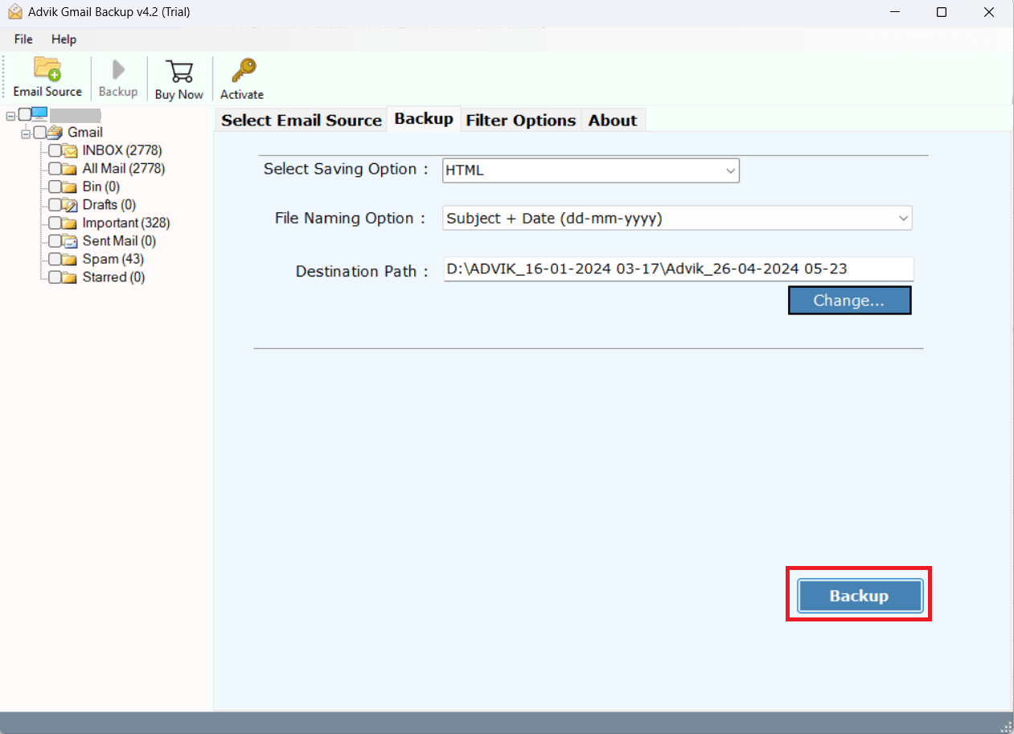Image resolution: width=1014 pixels, height=734 pixels.
Task: Select the Starred (0) label
Action: pos(113,277)
